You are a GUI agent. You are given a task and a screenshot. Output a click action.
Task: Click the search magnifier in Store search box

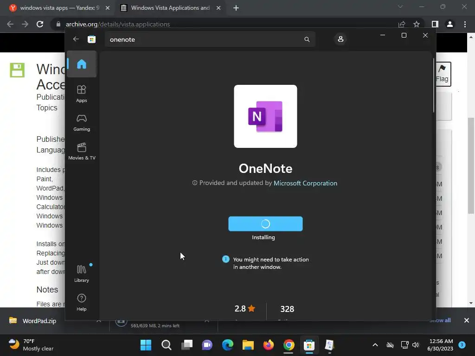coord(307,39)
